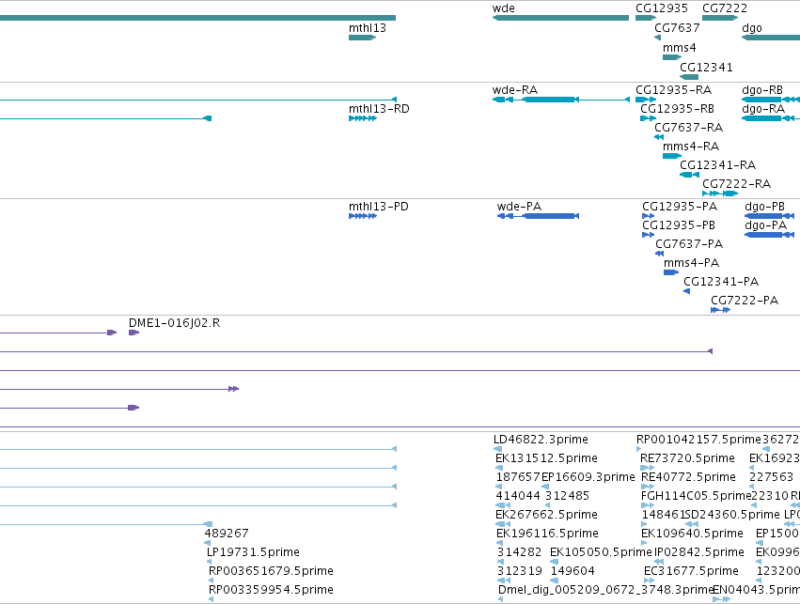
Task: Select the CG12341 gene bar
Action: [x=689, y=77]
